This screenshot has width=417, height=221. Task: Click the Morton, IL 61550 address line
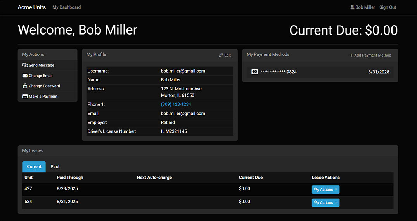pos(177,95)
